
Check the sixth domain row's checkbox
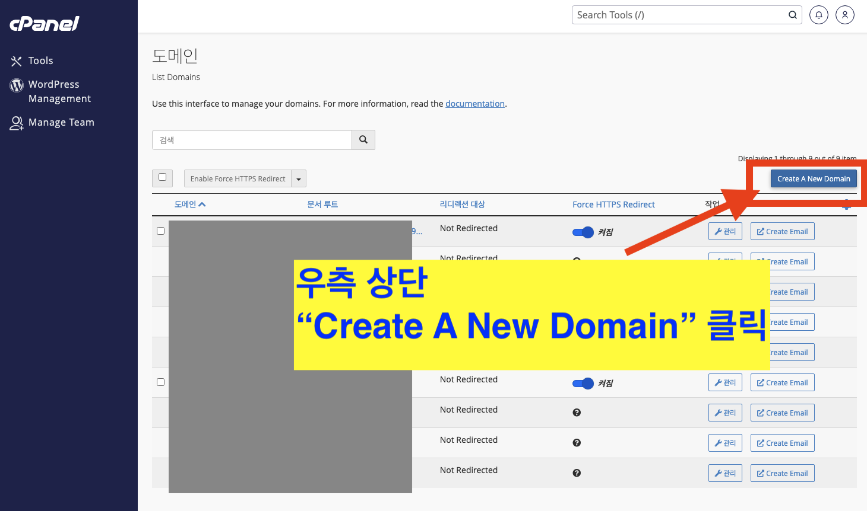160,382
